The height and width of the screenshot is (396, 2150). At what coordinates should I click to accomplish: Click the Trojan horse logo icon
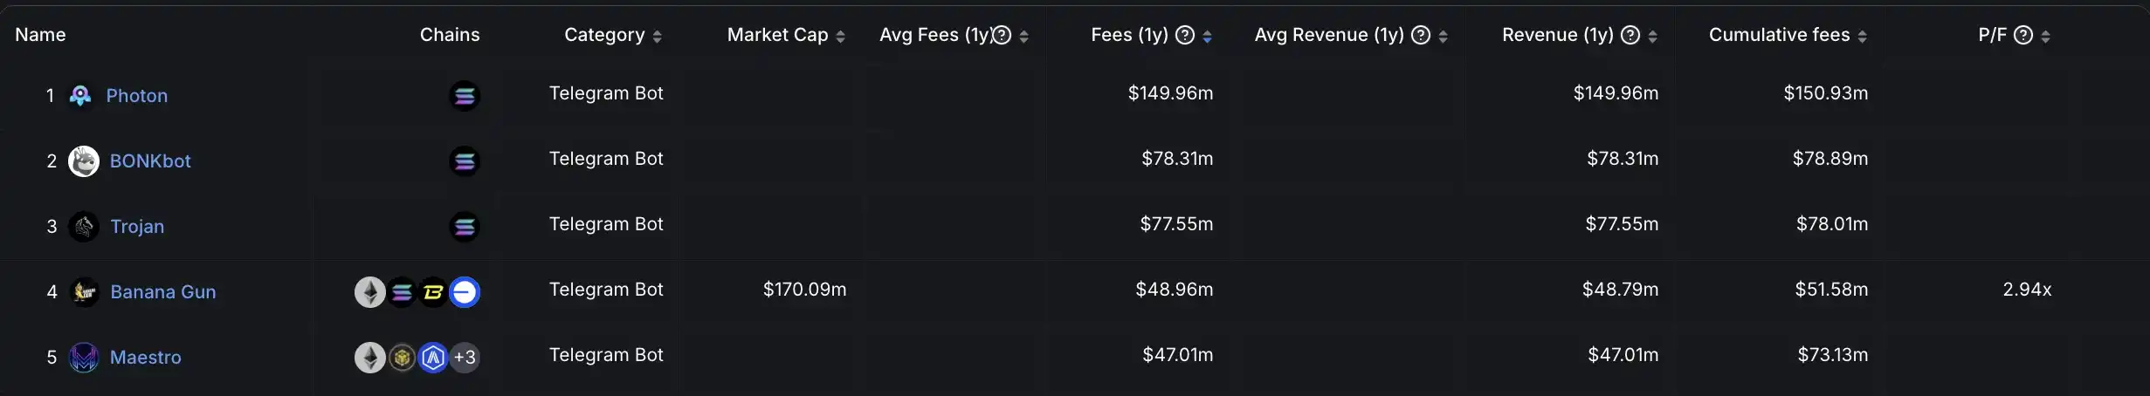[x=84, y=227]
